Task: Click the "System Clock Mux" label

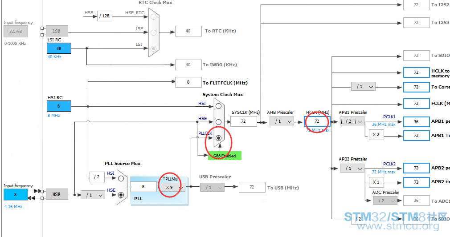Action: [223, 95]
